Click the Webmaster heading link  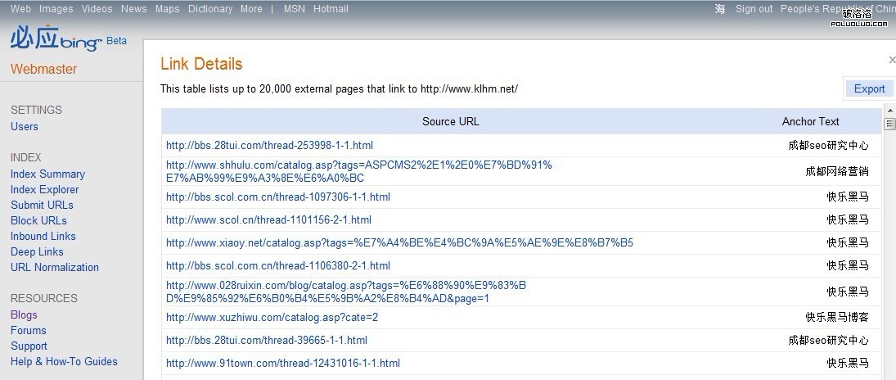click(43, 69)
